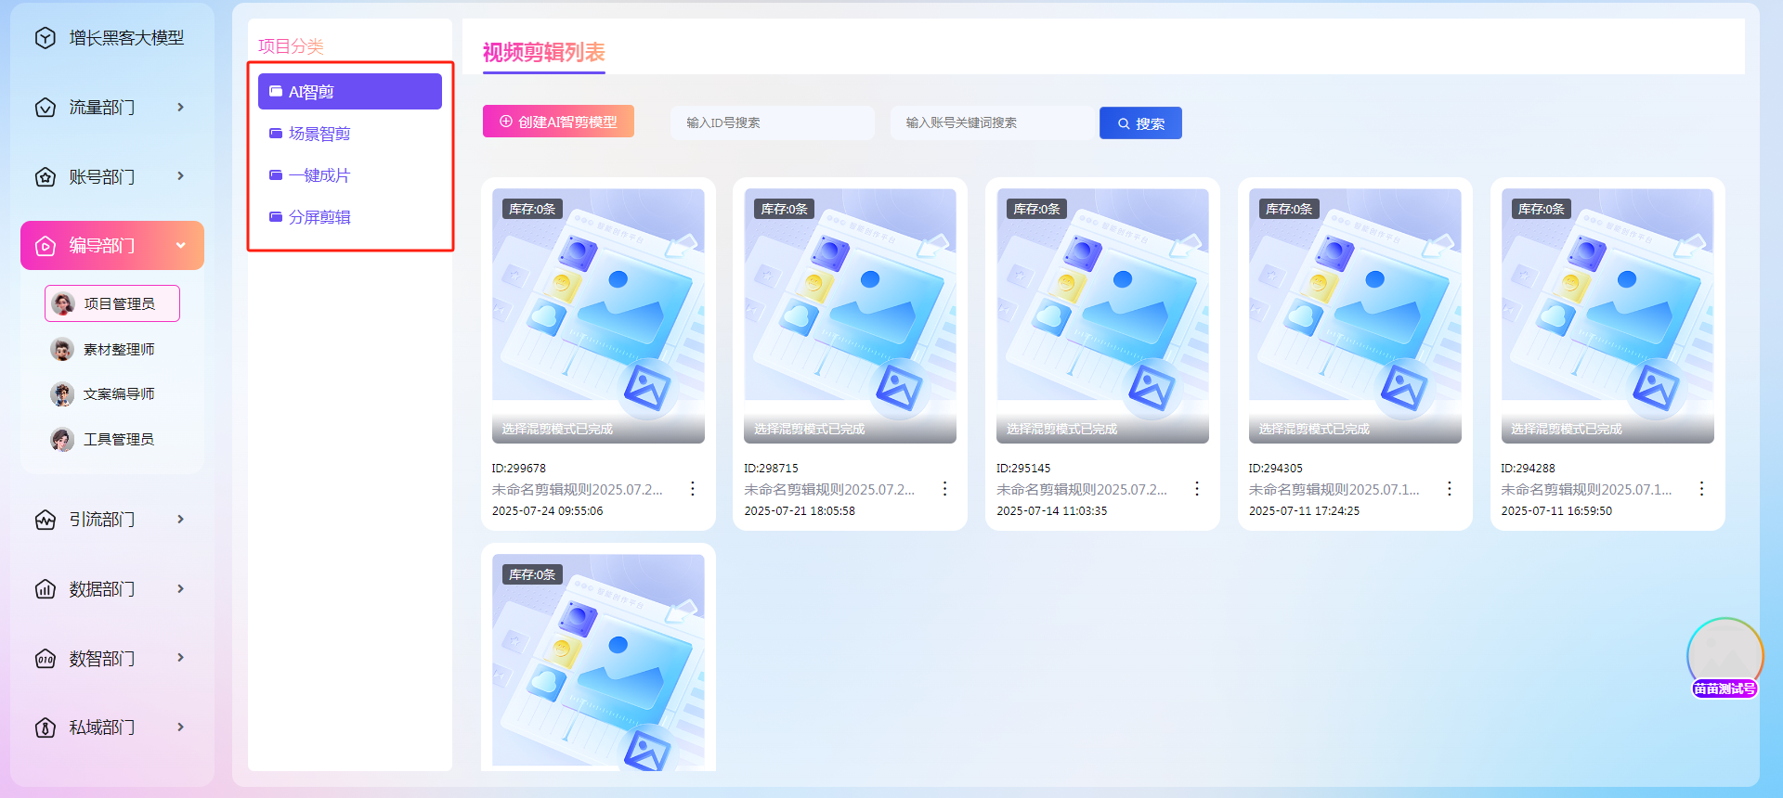Image resolution: width=1783 pixels, height=798 pixels.
Task: Click the timestamp 2025-07-14 11:03:35
Action: click(x=1052, y=511)
